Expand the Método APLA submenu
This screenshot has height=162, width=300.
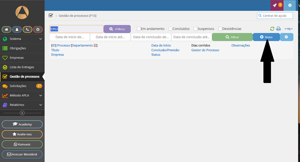click(x=22, y=95)
